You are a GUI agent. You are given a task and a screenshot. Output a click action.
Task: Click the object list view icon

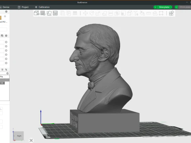[x=2, y=70]
